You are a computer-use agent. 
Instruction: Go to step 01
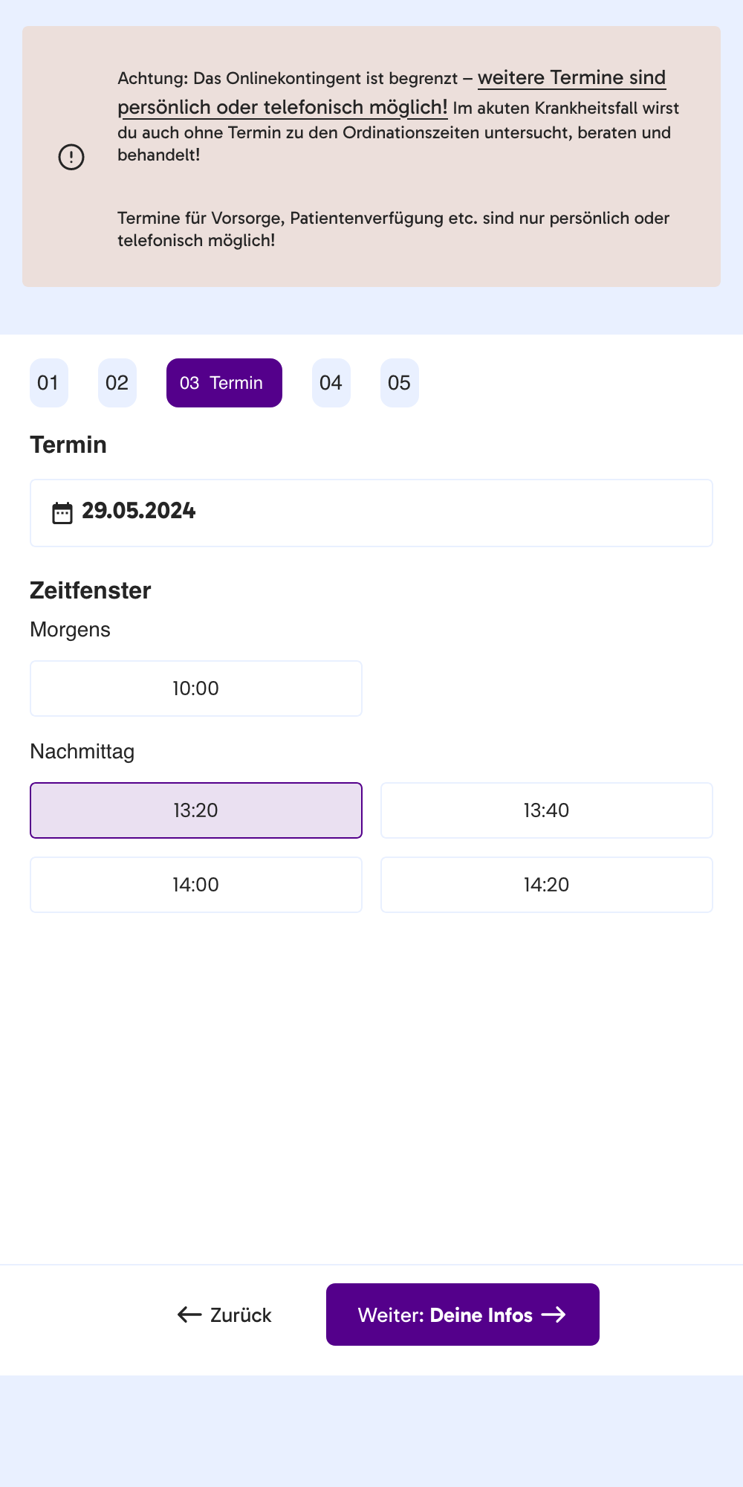point(48,383)
